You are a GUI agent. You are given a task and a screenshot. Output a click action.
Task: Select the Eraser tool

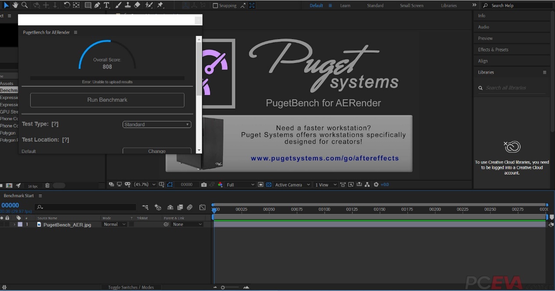[x=137, y=5]
